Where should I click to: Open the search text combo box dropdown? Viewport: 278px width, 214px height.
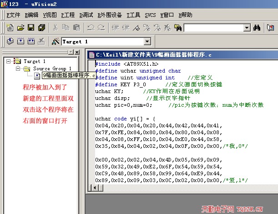point(247,28)
